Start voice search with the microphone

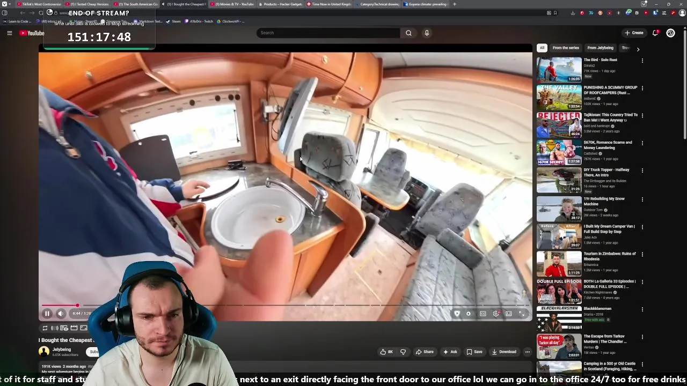(427, 33)
